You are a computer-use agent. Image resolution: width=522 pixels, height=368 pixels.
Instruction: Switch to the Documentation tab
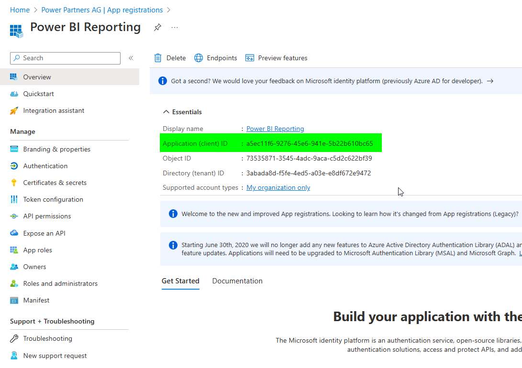coord(237,281)
